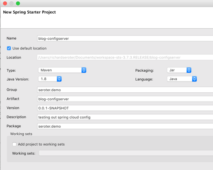Click the Type label

(11, 70)
